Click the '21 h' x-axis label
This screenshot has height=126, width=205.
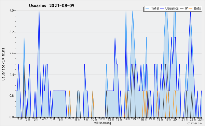(x=184, y=119)
